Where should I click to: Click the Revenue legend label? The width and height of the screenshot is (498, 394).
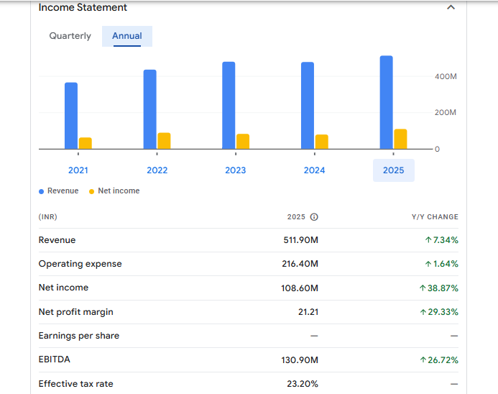point(63,191)
